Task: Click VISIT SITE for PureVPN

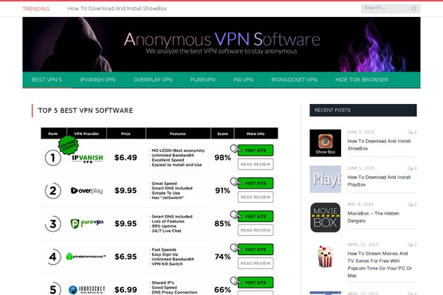Action: tap(255, 217)
